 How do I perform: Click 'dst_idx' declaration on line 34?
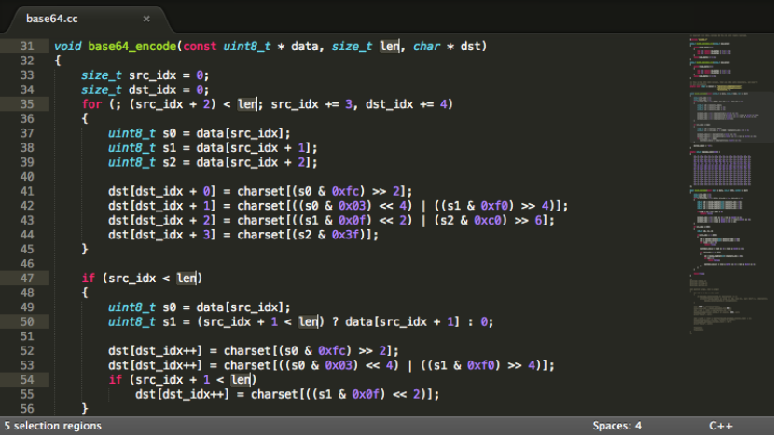tap(152, 89)
